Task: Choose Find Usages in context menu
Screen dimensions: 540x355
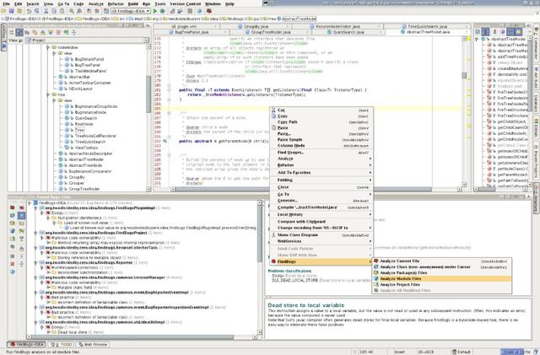Action: coord(321,152)
